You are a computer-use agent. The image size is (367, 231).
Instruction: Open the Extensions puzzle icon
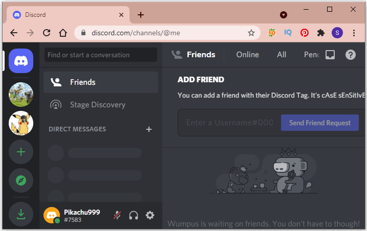click(320, 33)
